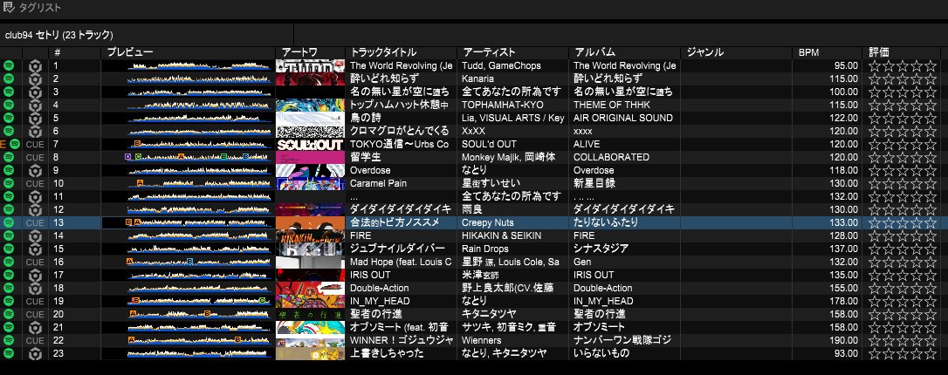Click album シナスタジア
This screenshot has width=948, height=375.
601,249
